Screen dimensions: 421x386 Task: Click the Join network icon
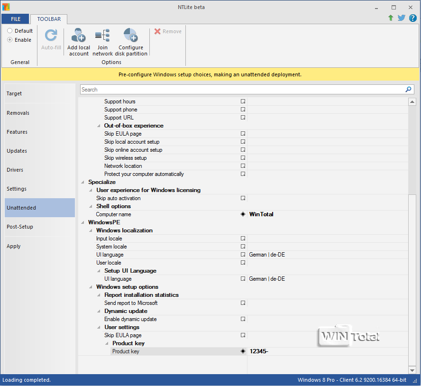(x=102, y=36)
